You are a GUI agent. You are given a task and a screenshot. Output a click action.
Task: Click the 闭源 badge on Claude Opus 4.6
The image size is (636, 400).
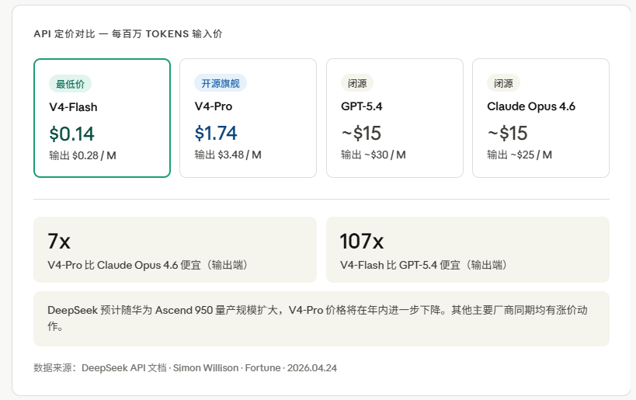503,84
